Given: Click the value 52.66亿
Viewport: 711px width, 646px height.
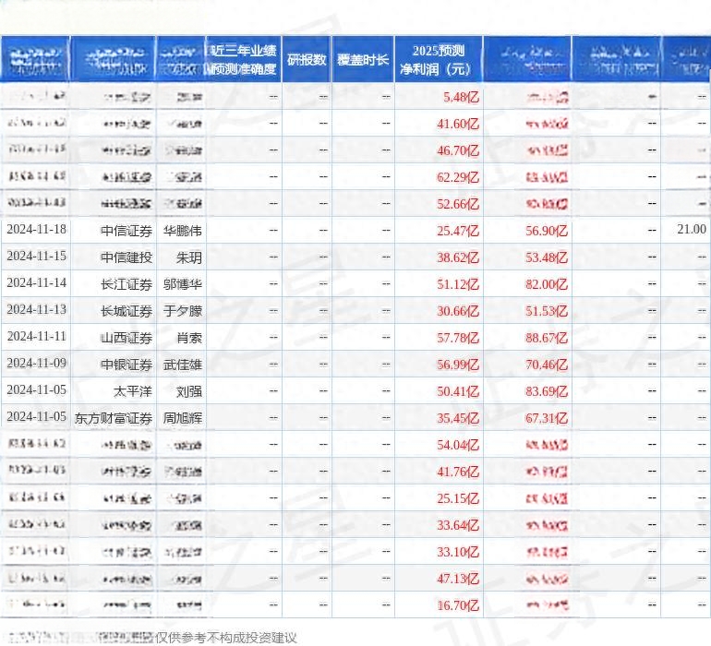Looking at the screenshot, I should tap(458, 204).
